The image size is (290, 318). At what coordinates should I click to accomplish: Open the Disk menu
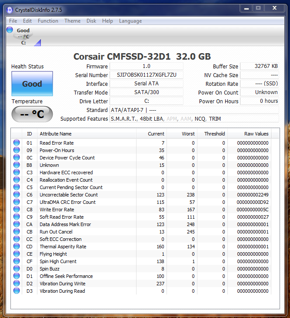click(91, 21)
